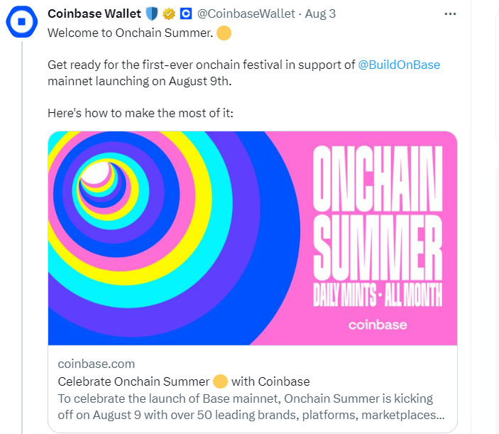This screenshot has height=434, width=499.
Task: Click the 'Here's how to make the most' text
Action: point(141,113)
